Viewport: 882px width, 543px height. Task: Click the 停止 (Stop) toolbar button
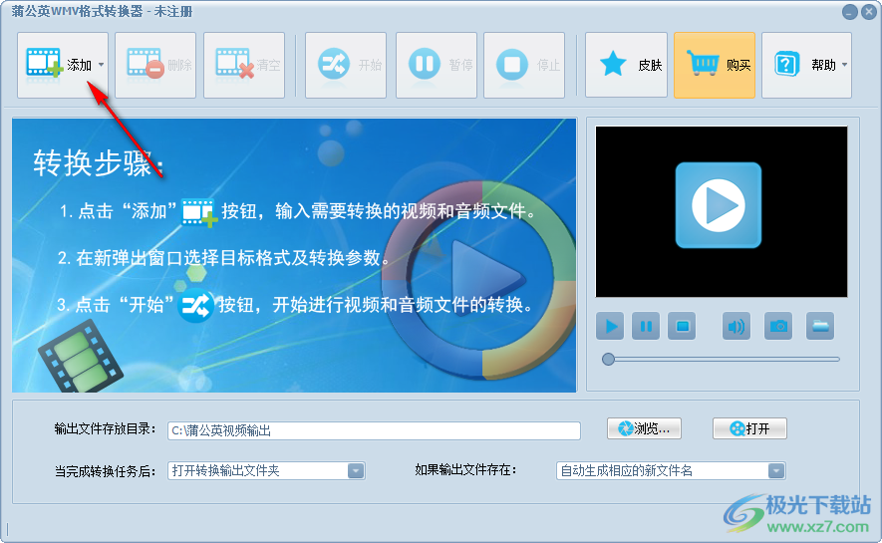[x=523, y=65]
